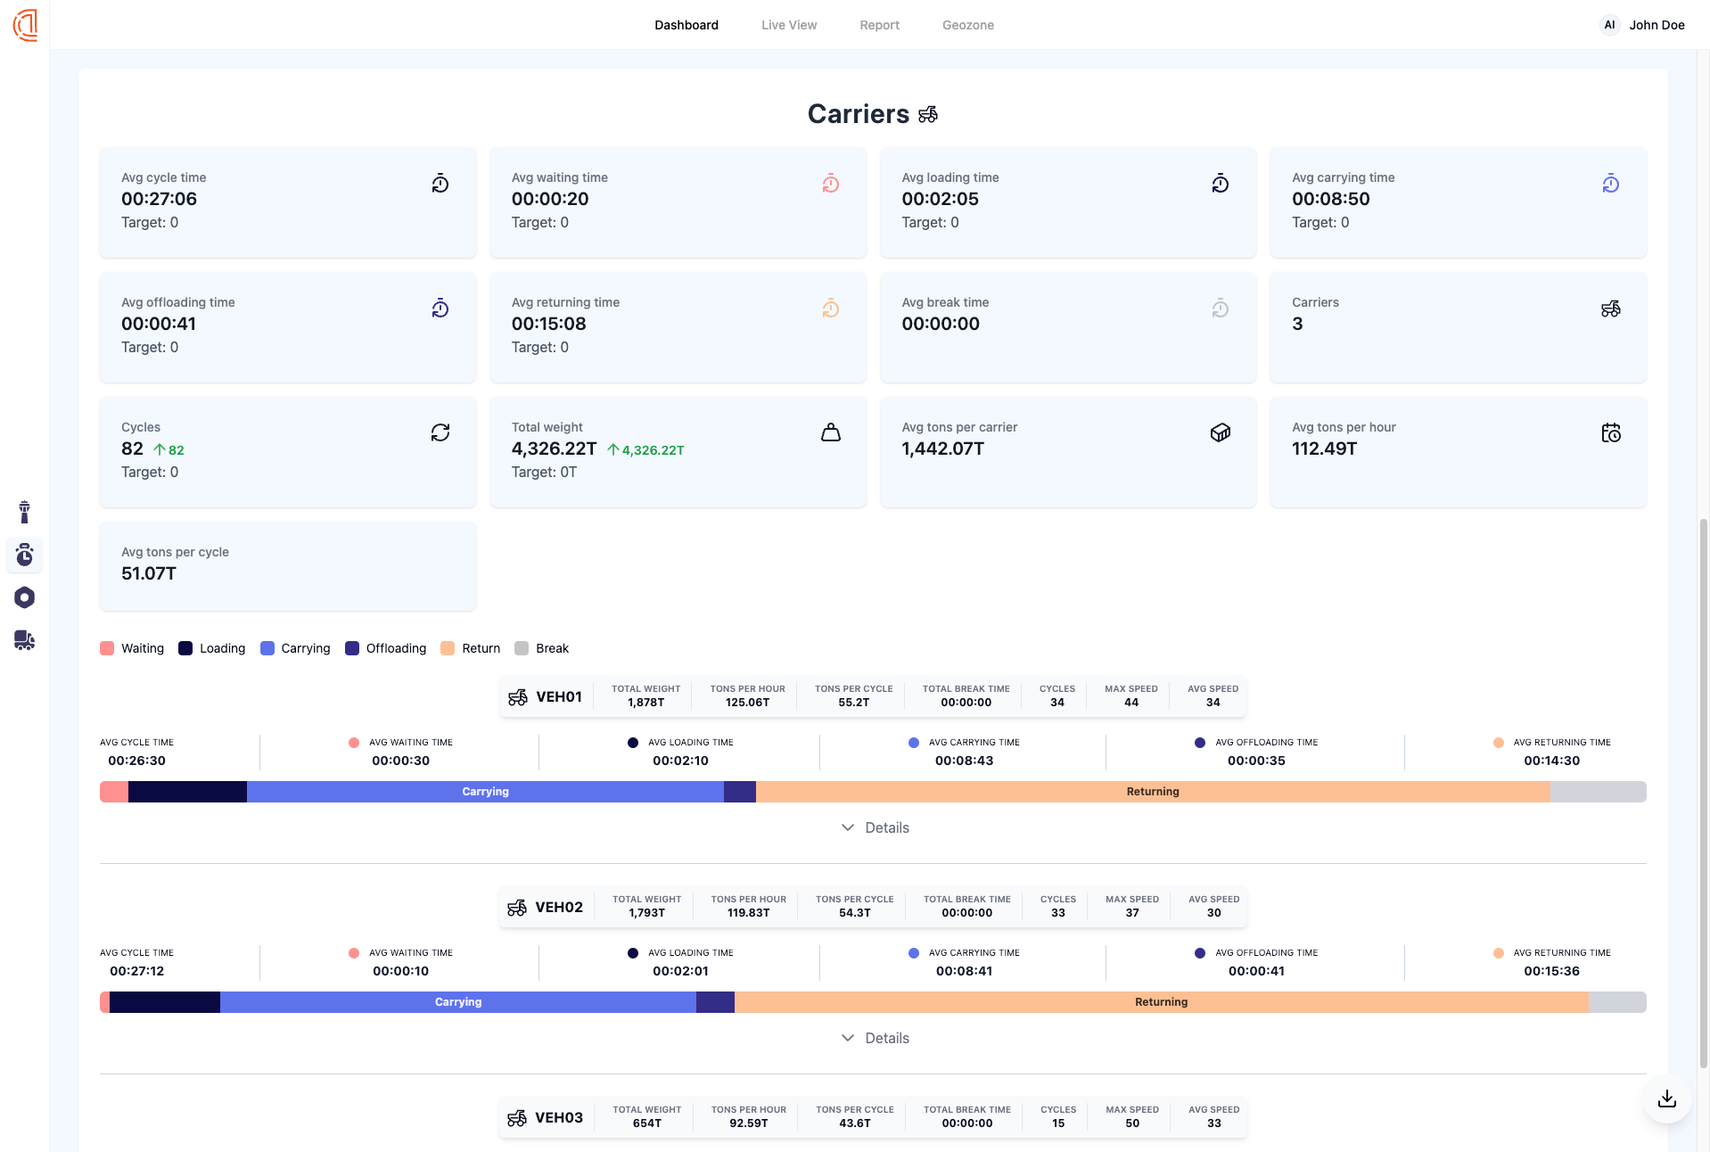Expand Details for VEH01
This screenshot has width=1710, height=1152.
click(875, 827)
